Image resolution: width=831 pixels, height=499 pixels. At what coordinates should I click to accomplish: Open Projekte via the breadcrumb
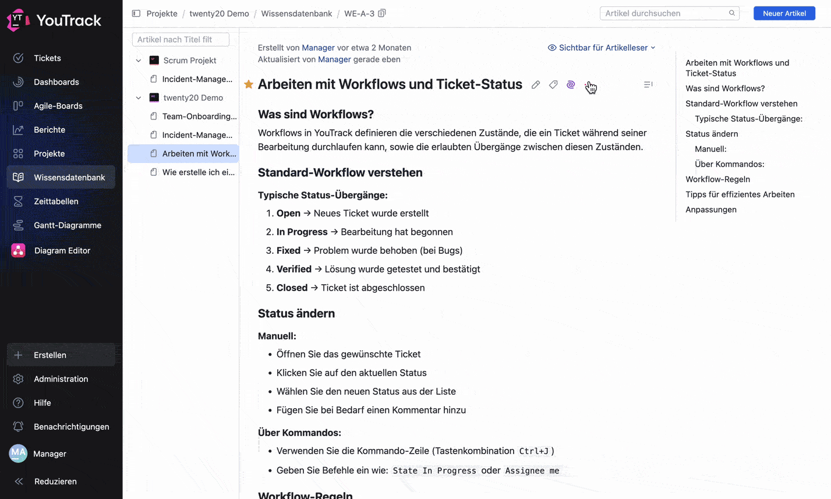(x=162, y=13)
